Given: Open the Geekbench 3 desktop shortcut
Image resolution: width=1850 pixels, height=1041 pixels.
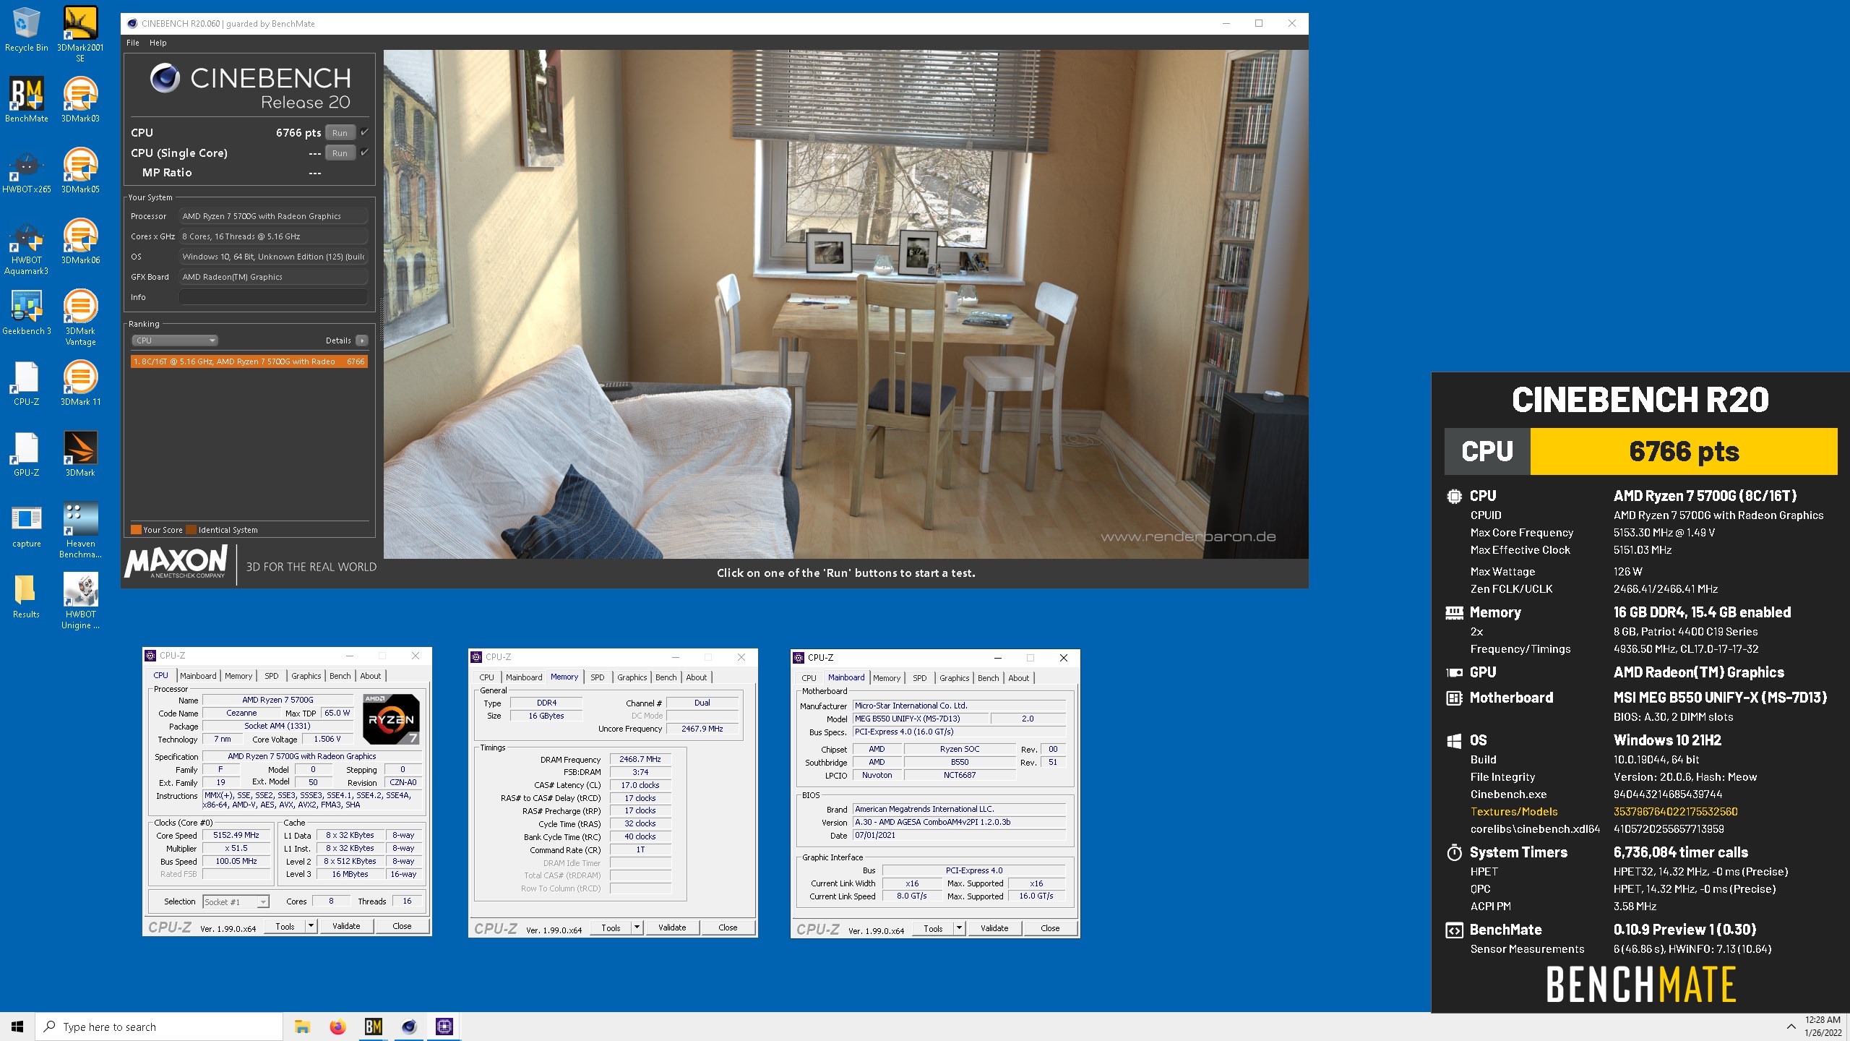Looking at the screenshot, I should (x=26, y=312).
